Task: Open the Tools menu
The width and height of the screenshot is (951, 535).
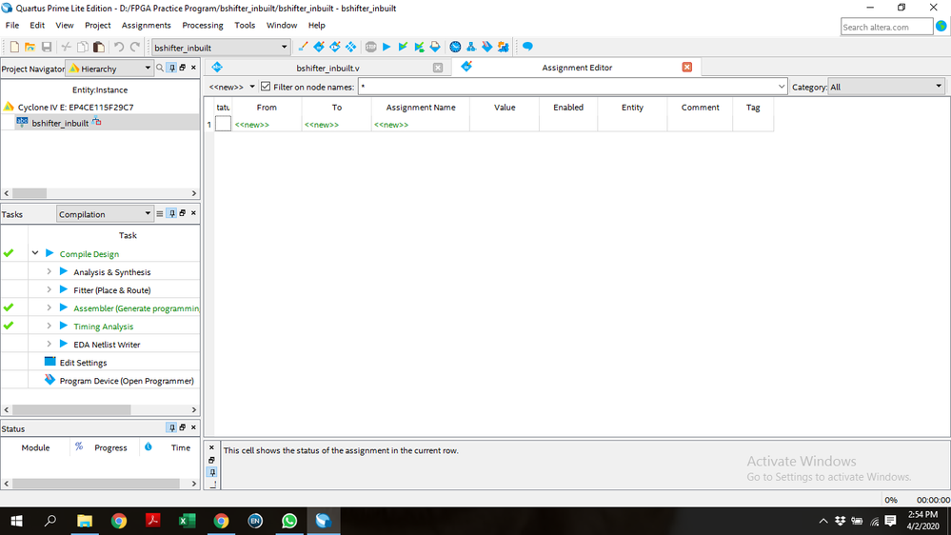Action: point(245,26)
